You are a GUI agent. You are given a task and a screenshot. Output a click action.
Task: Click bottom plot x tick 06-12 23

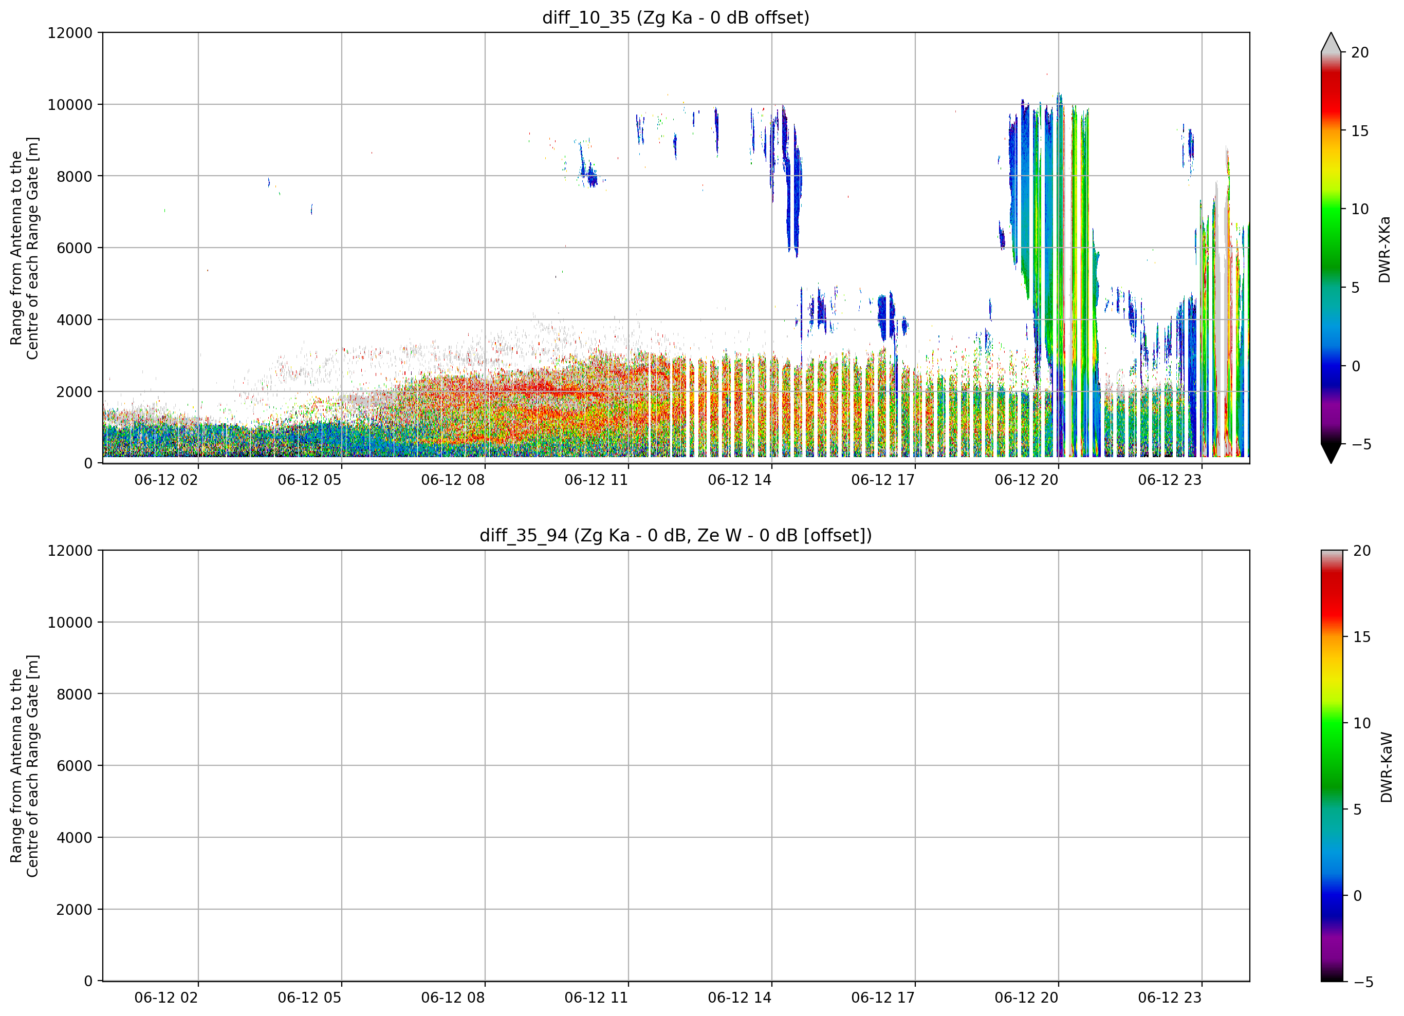[1169, 998]
